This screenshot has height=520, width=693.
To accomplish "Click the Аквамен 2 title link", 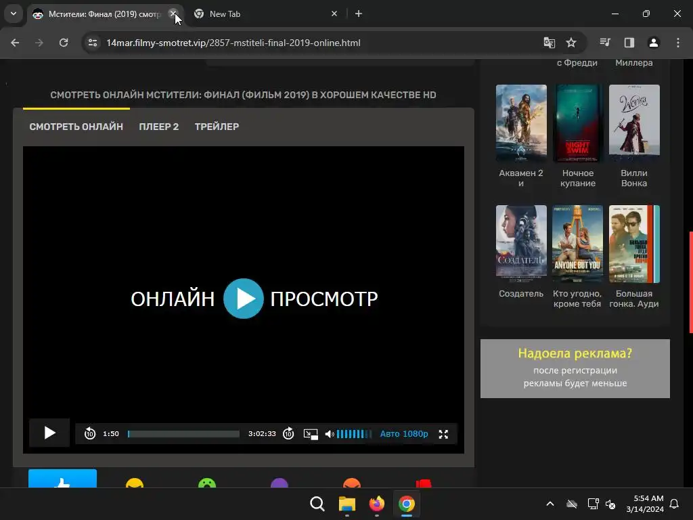I will pos(521,178).
